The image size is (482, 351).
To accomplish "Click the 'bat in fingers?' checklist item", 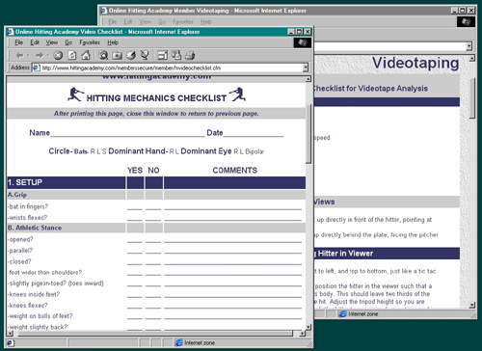I will 28,206.
